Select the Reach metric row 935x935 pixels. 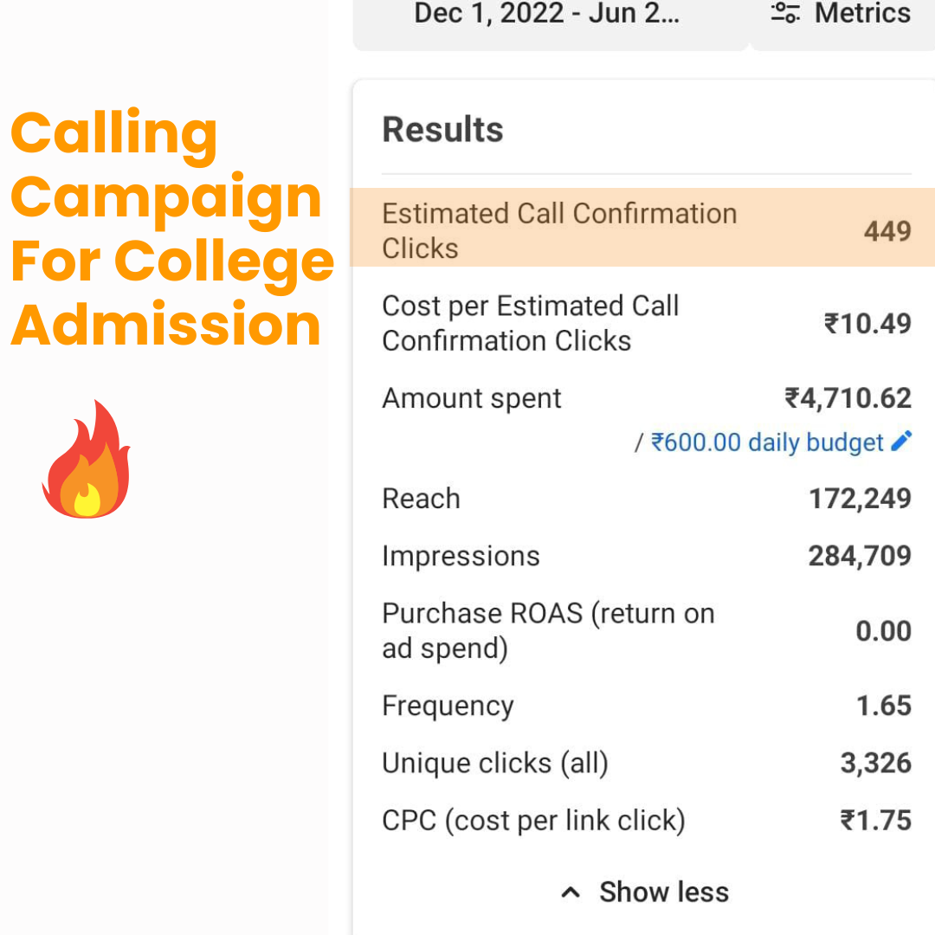647,499
